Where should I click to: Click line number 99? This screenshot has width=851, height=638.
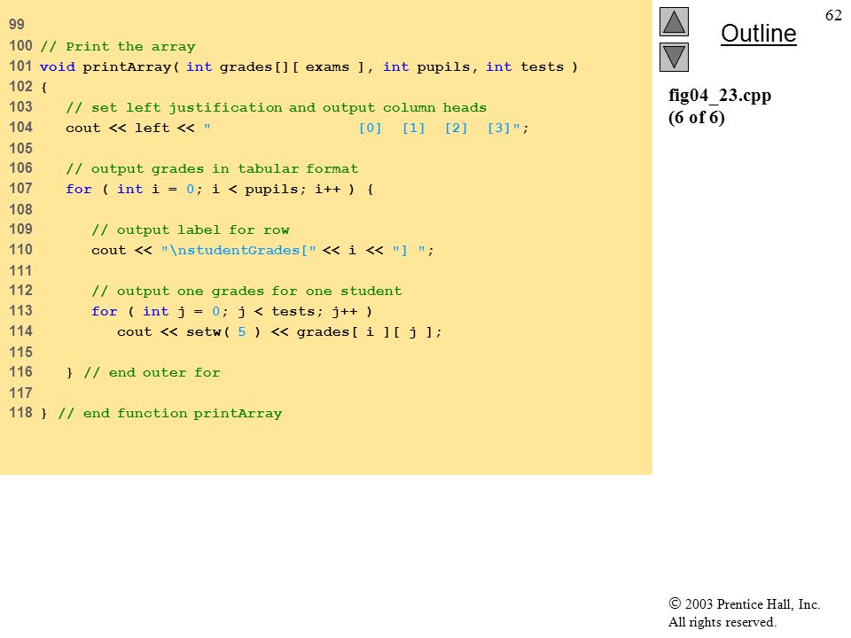point(16,25)
